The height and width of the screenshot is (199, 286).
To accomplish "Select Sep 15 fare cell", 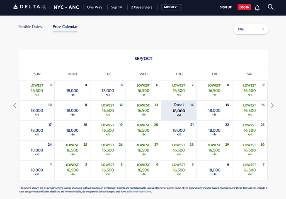I will [214, 111].
